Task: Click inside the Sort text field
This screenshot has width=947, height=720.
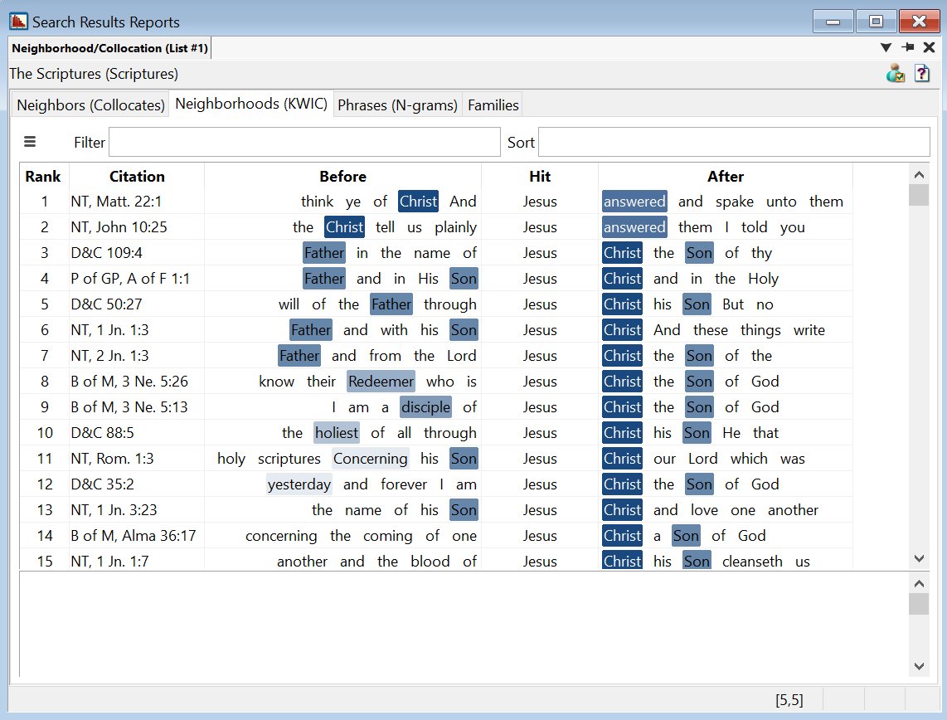Action: coord(734,142)
